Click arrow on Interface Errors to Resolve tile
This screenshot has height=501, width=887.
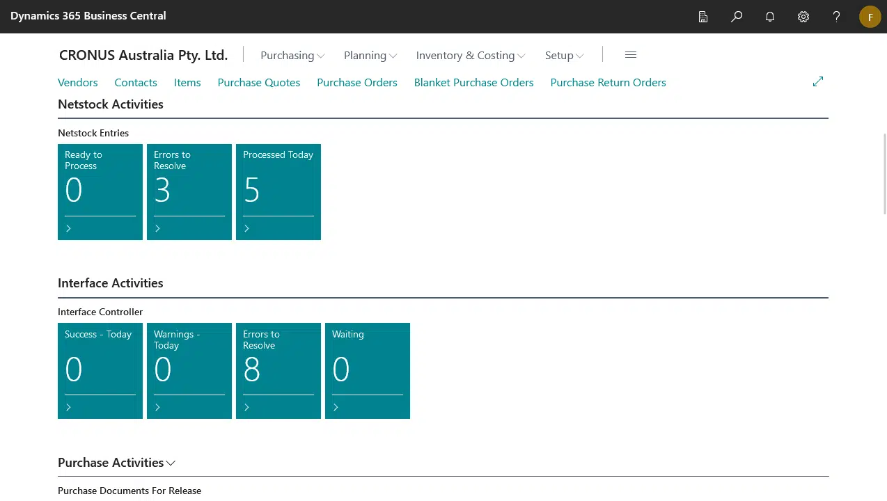(246, 407)
